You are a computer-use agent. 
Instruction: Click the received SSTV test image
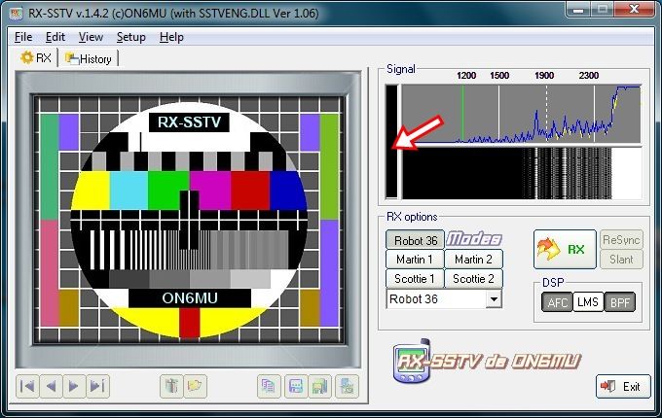[189, 219]
